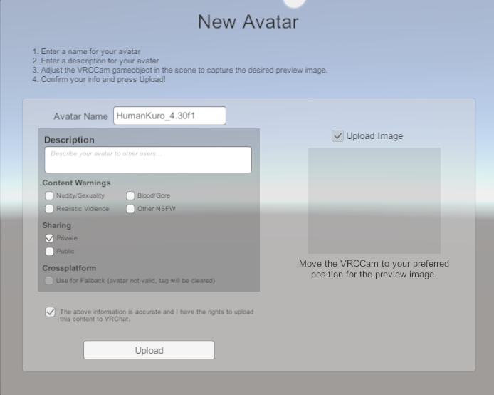494x395 pixels.
Task: Check the Blood/Gore warning box
Action: 131,195
